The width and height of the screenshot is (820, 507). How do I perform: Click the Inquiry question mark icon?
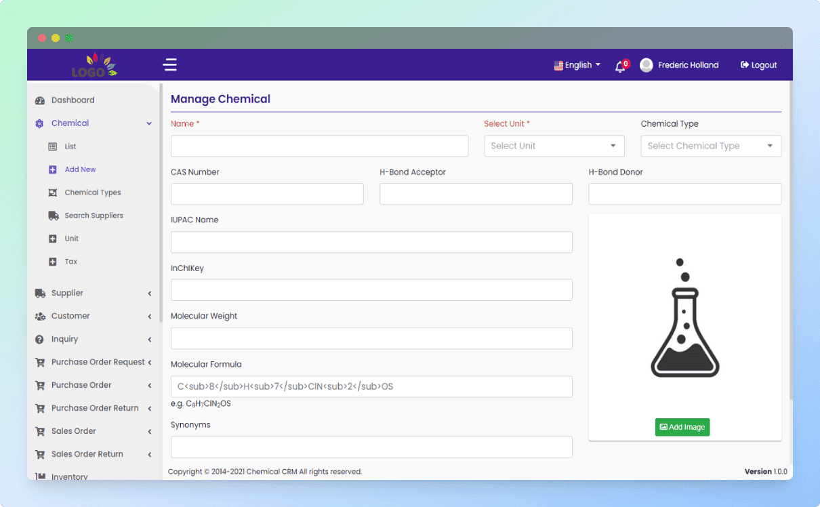point(39,340)
